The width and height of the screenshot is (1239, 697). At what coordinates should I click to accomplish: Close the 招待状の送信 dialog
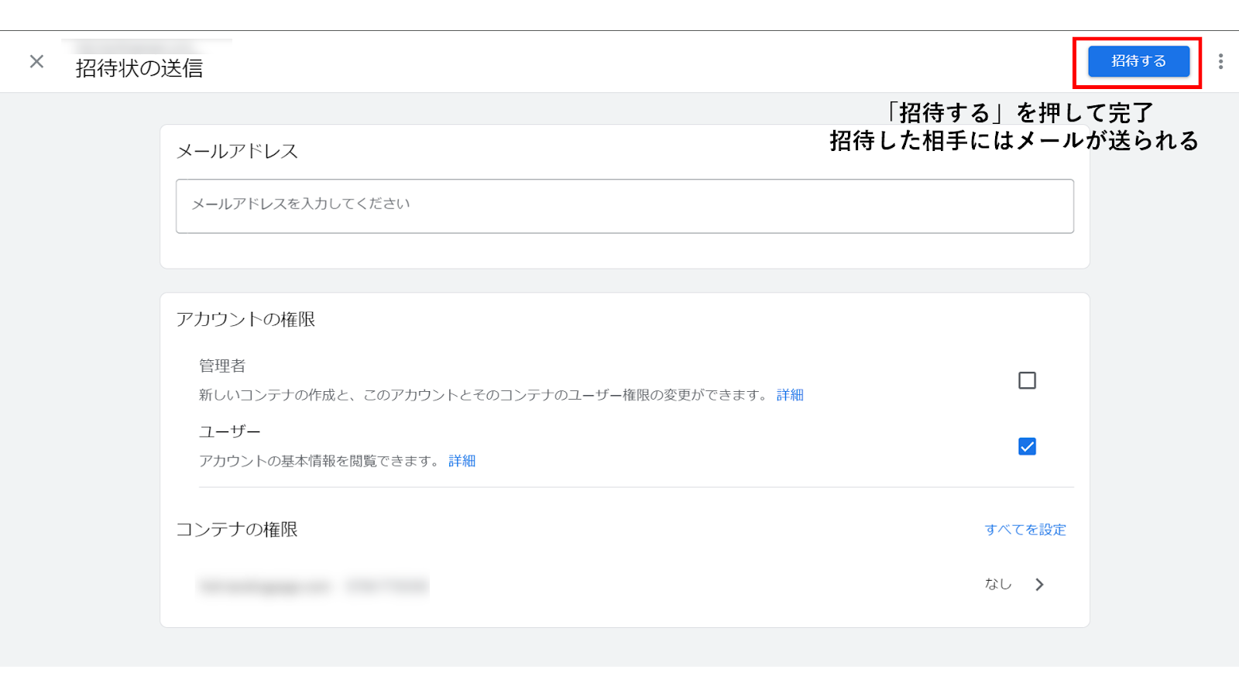point(36,61)
